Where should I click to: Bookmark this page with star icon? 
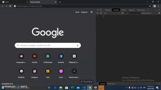[x=150, y=6]
